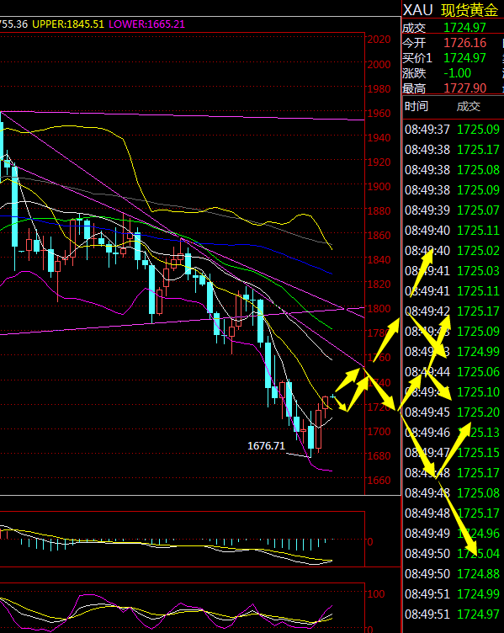Select the 成交 last price value 1724.97
This screenshot has height=633, width=504.
464,28
